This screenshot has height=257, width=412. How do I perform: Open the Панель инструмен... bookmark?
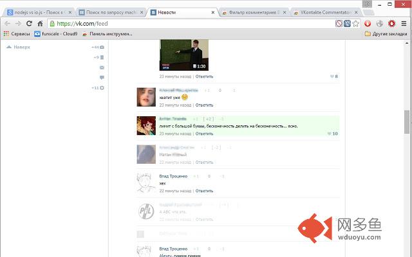108,34
